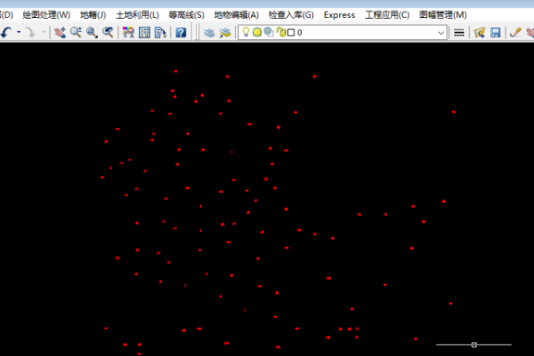Click the zoom window magnifier icon
The image size is (534, 356).
click(x=92, y=32)
